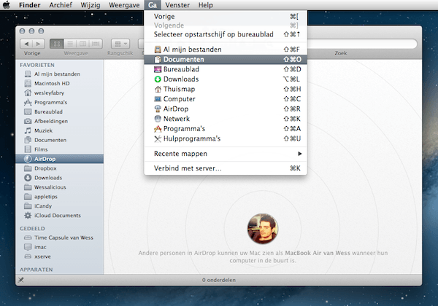Image resolution: width=438 pixels, height=306 pixels.
Task: Select Computer in the Ga menu
Action: point(226,99)
